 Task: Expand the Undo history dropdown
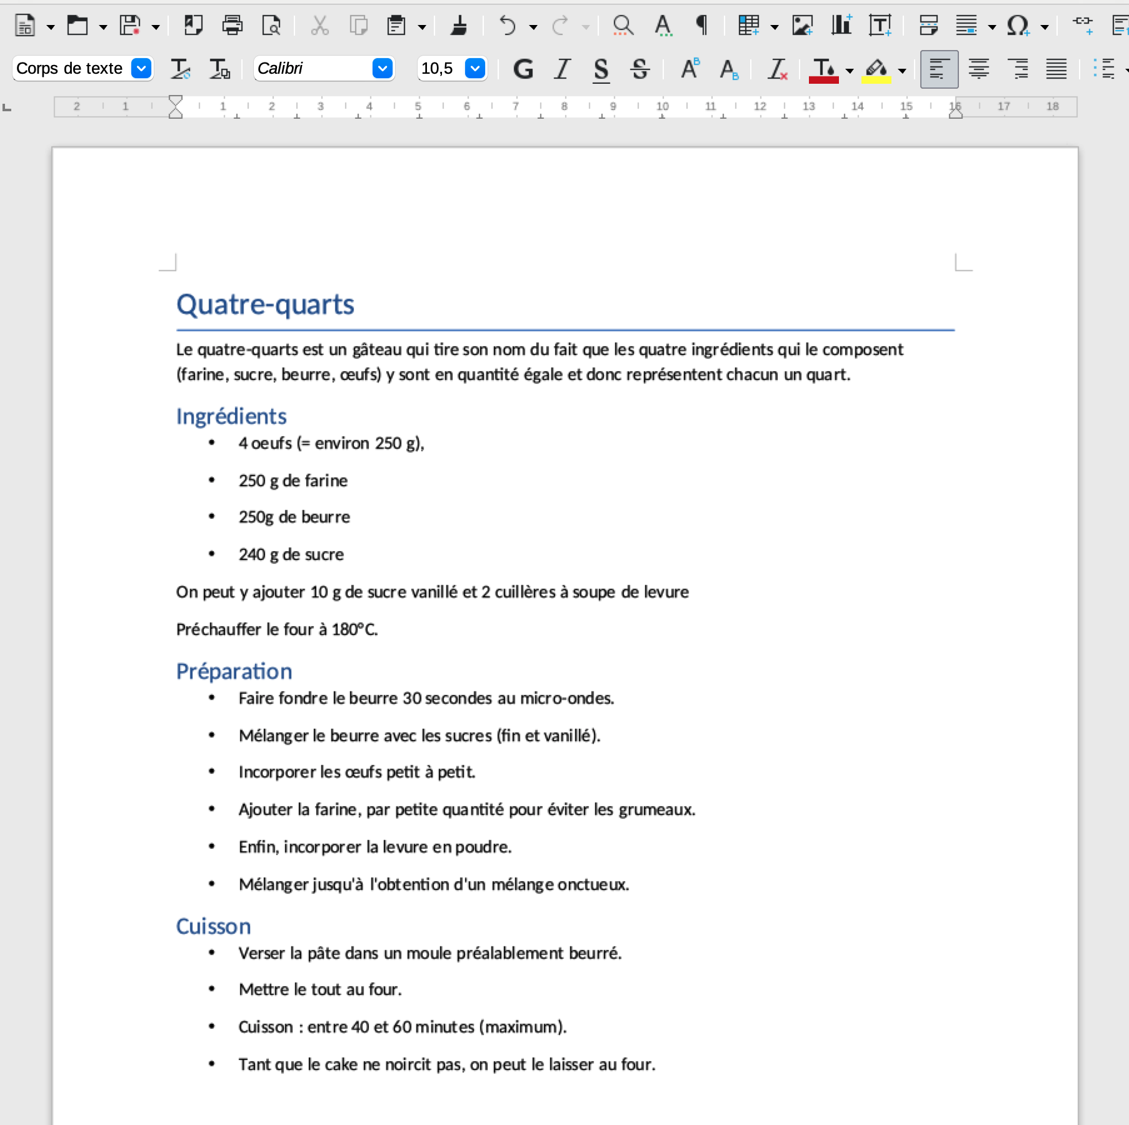533,27
